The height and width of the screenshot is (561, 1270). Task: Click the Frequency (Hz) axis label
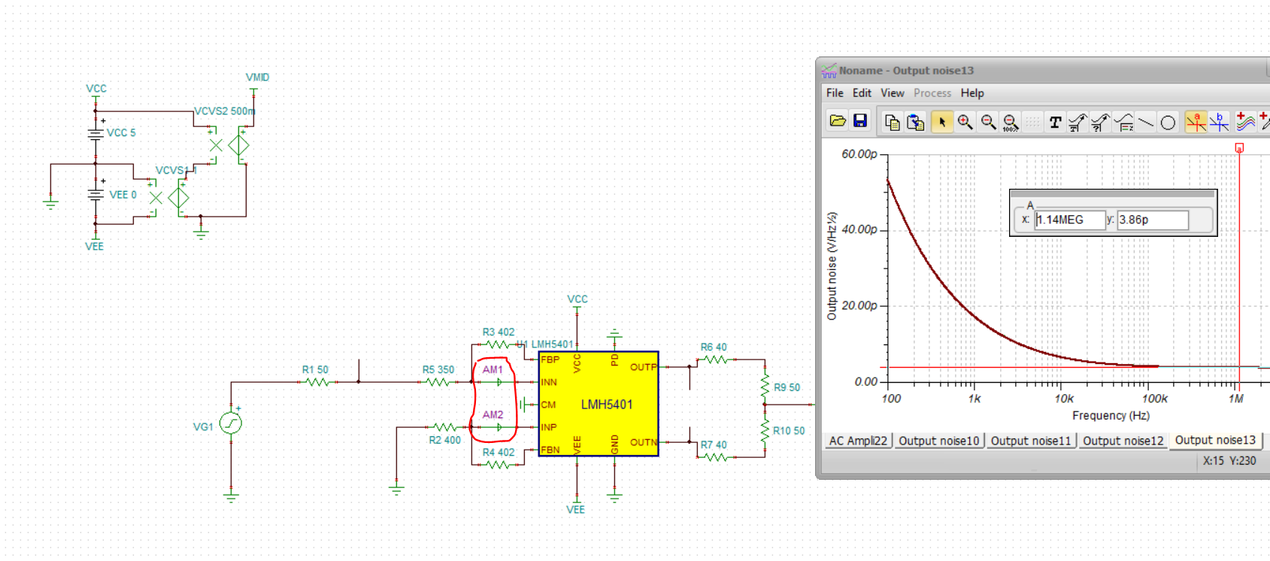tap(1111, 415)
